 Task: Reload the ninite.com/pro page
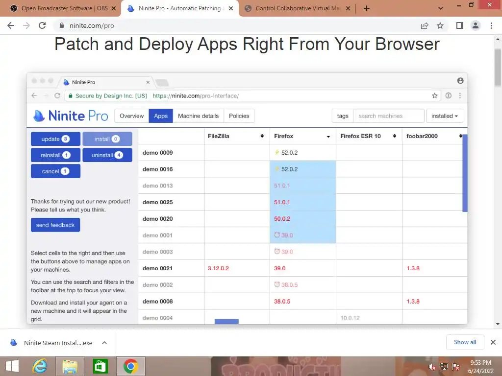pyautogui.click(x=42, y=25)
